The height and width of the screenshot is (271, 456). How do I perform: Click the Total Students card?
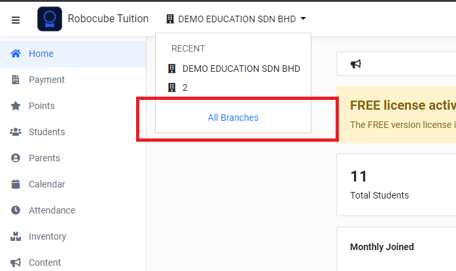(396, 185)
